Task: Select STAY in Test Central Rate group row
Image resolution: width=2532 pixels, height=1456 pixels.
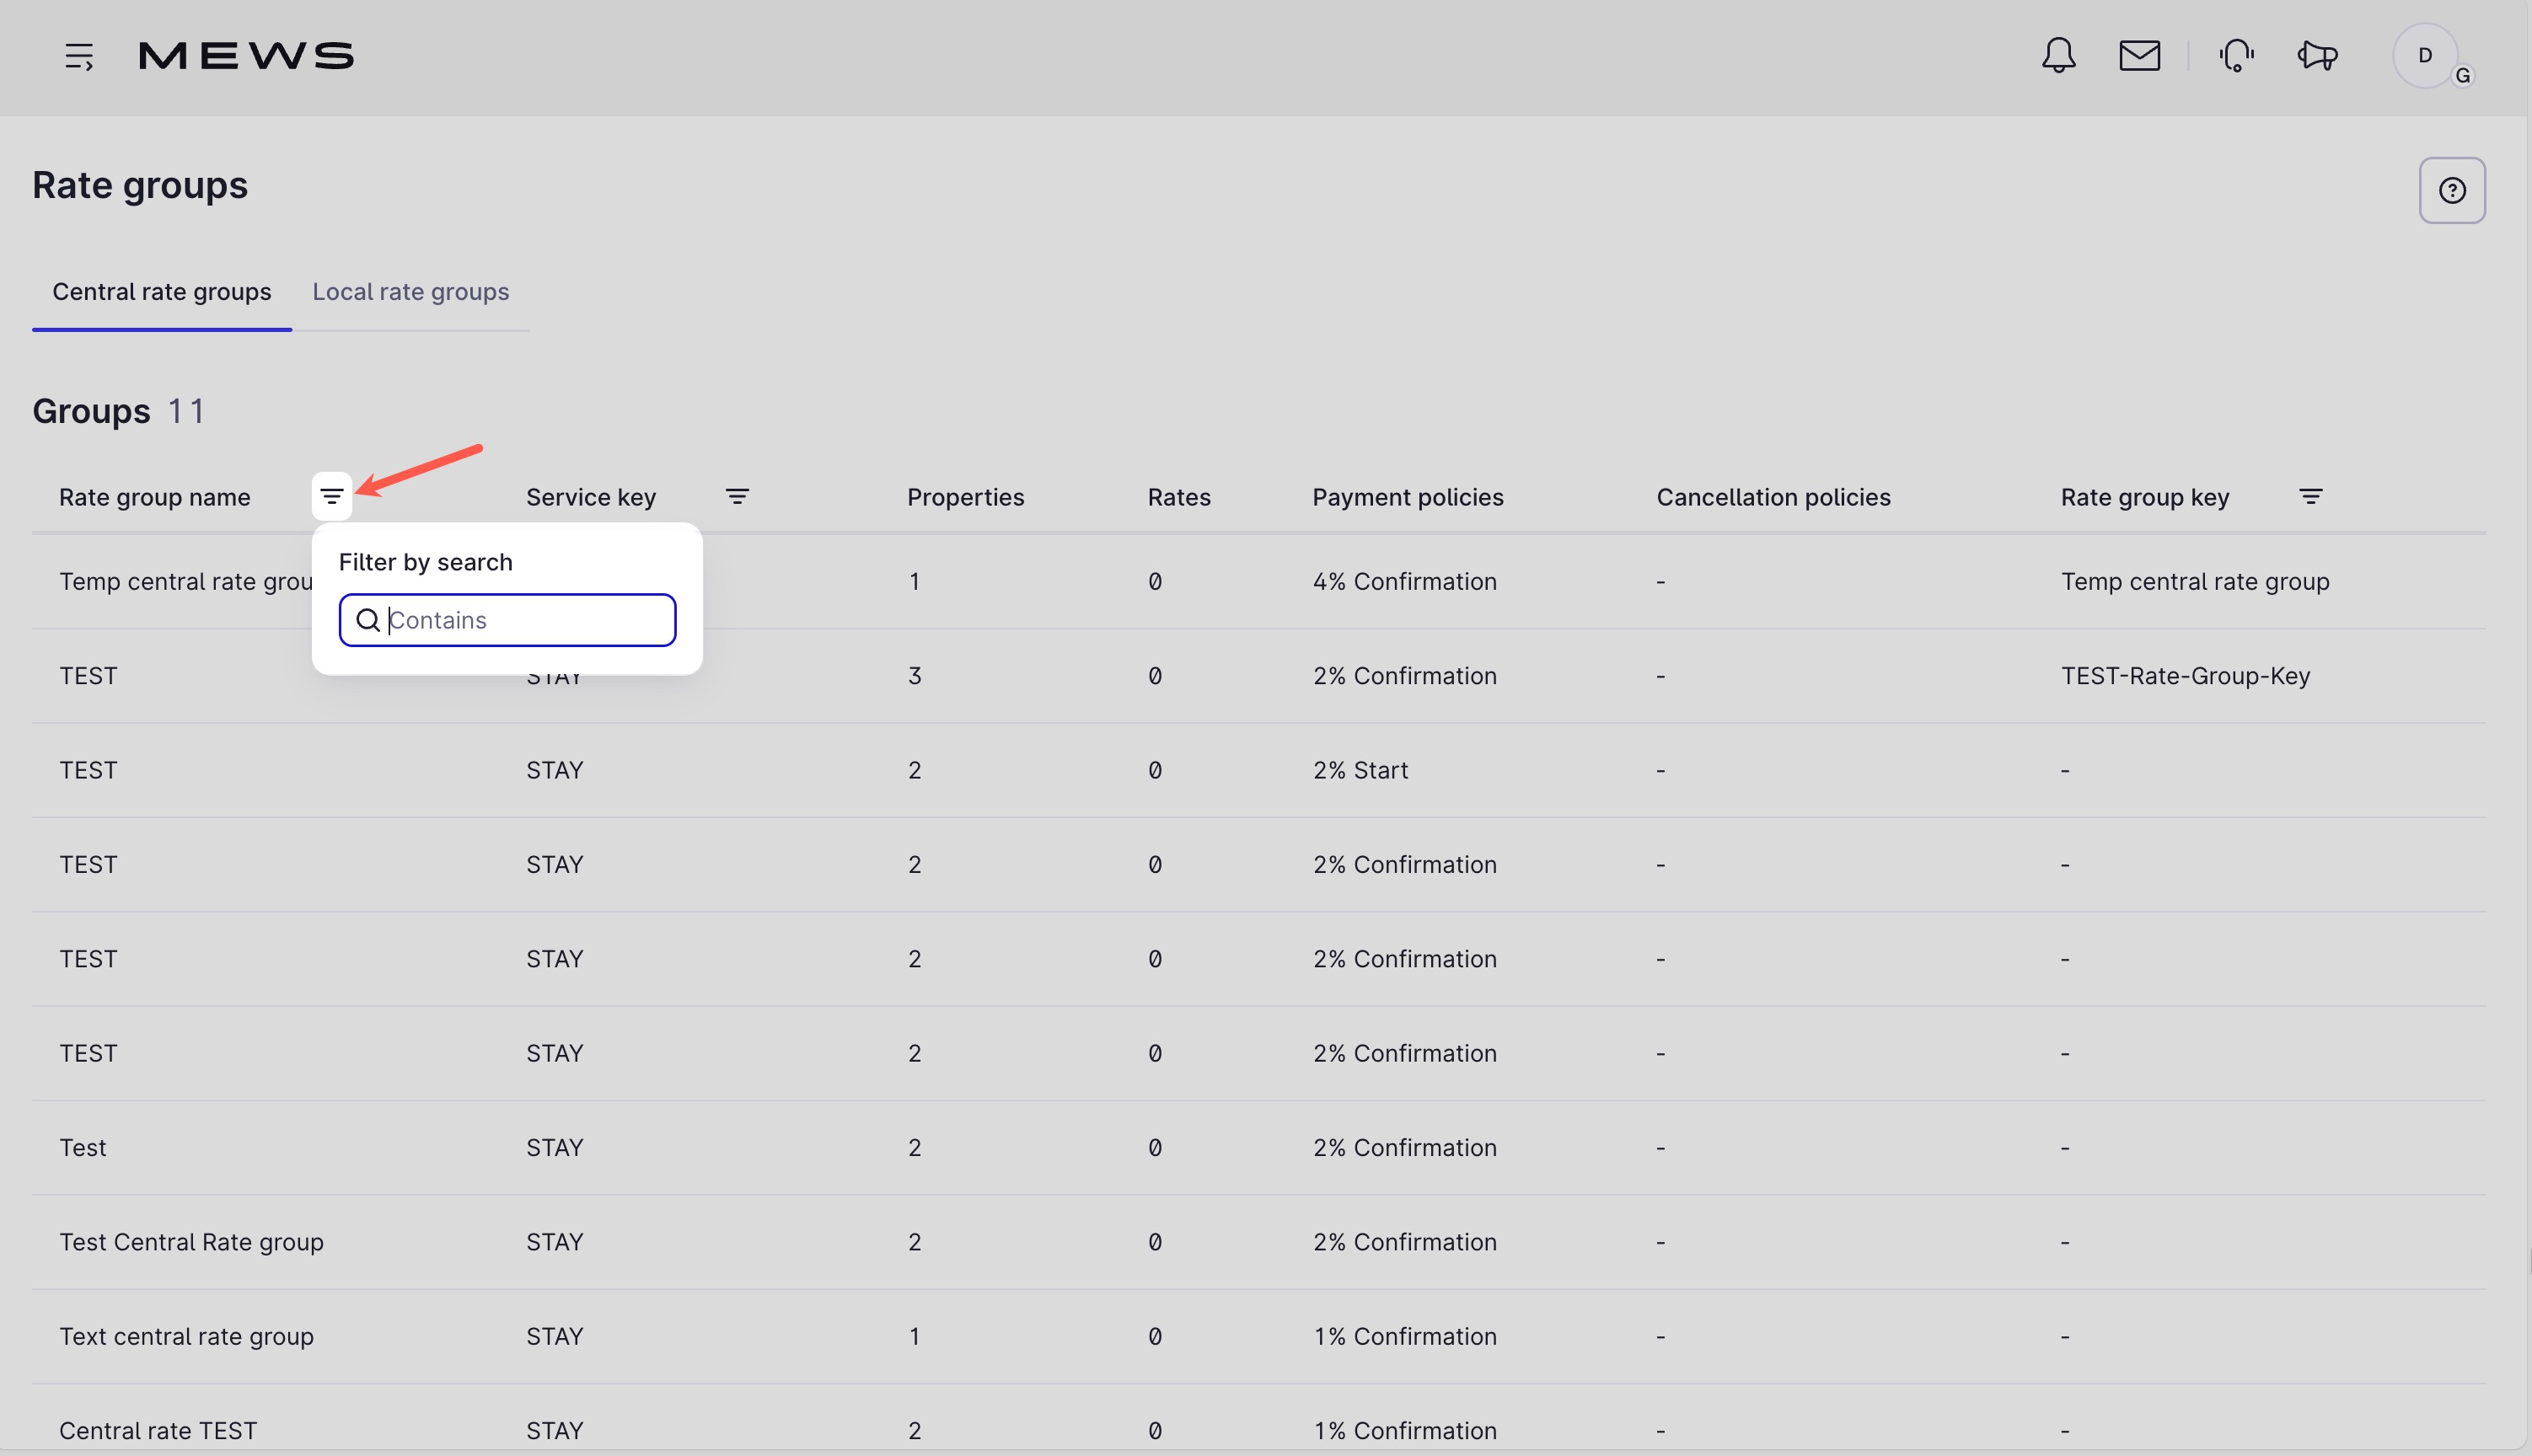Action: pyautogui.click(x=555, y=1242)
